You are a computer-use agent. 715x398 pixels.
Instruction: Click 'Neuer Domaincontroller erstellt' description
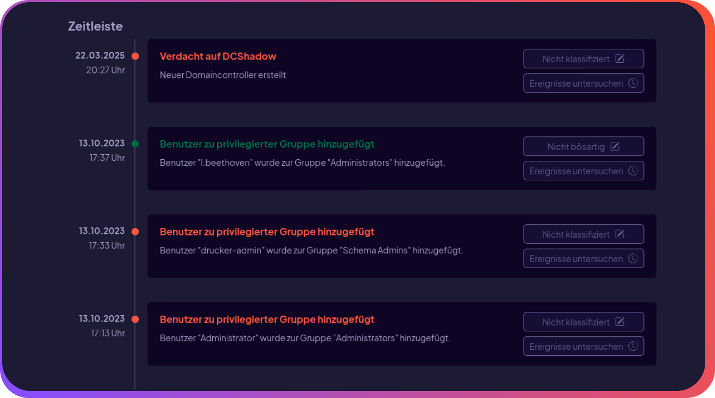point(223,75)
